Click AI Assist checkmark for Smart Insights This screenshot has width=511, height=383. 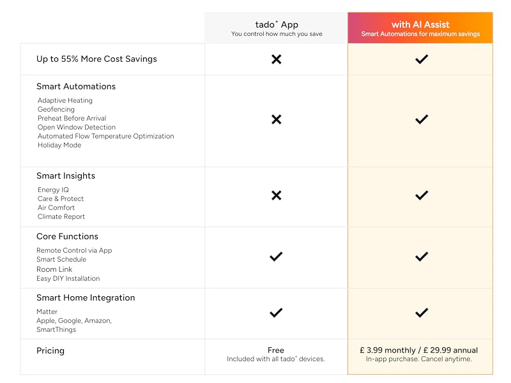click(x=421, y=195)
